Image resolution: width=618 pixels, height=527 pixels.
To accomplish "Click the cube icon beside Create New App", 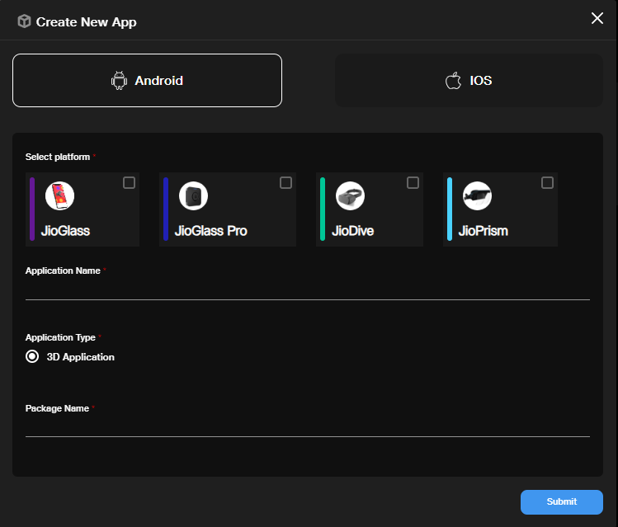I will 24,21.
